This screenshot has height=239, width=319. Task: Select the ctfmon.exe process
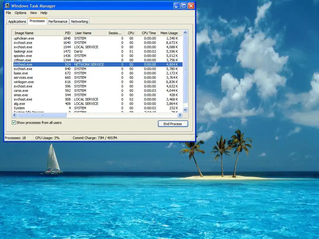(97, 60)
